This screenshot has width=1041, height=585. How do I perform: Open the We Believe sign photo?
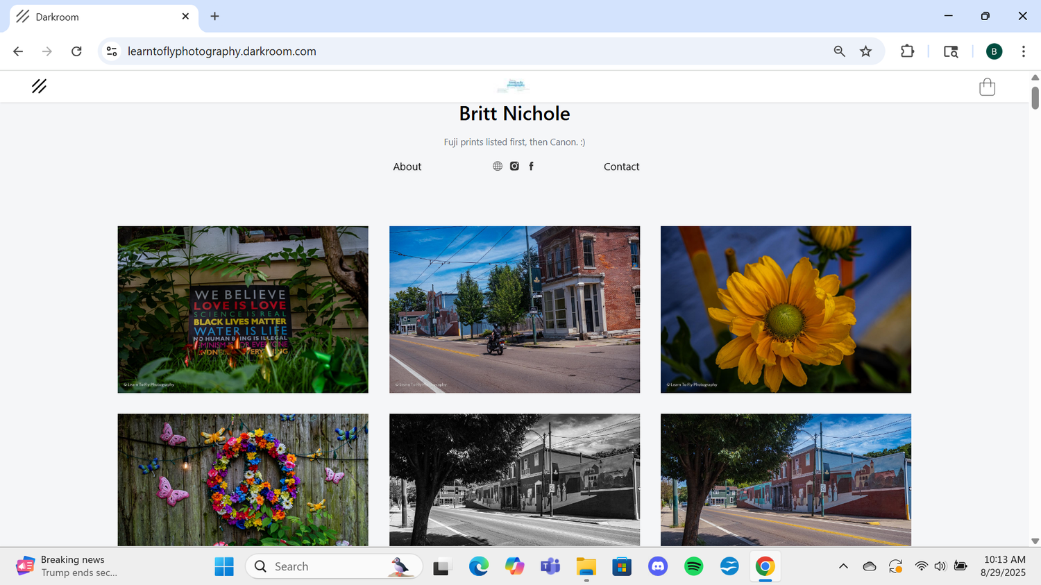tap(243, 310)
